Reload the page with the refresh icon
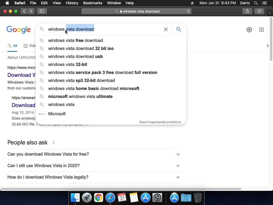Viewport: 273px width, 205px height. (x=188, y=11)
